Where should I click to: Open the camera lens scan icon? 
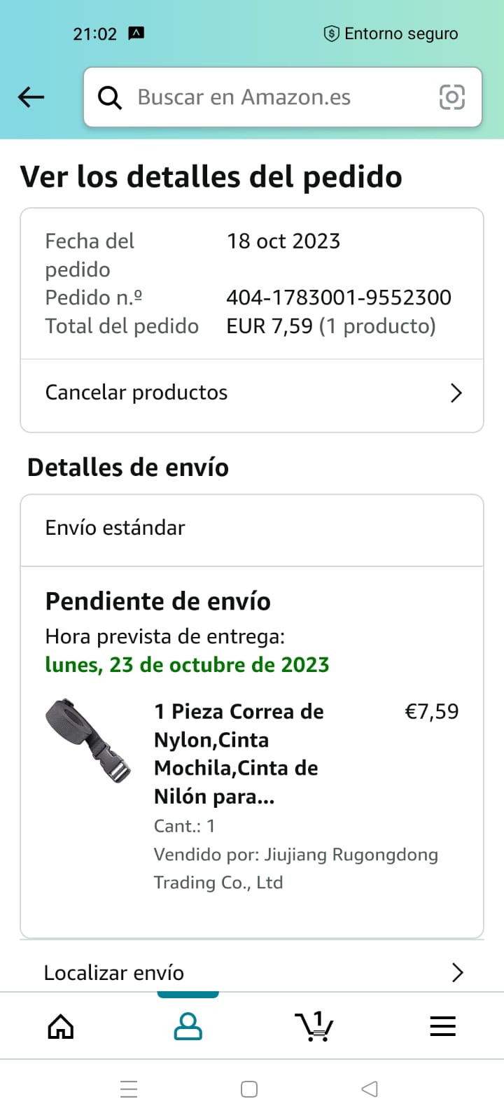(451, 97)
